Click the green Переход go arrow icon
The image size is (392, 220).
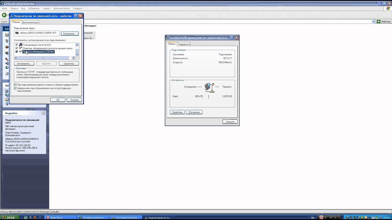[379, 22]
